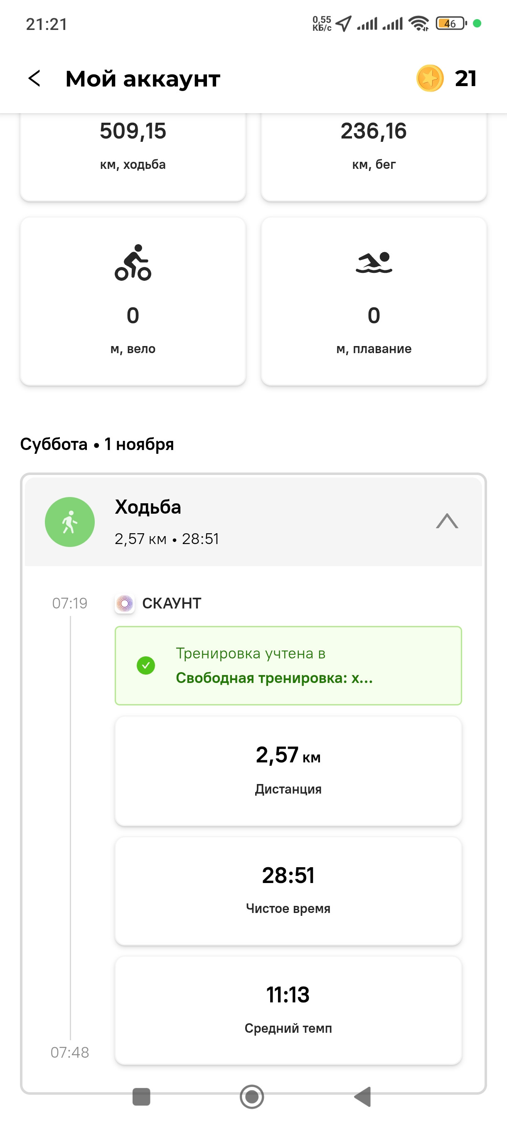Viewport: 507px width, 1128px height.
Task: Tap the Android home circle button
Action: click(252, 1096)
